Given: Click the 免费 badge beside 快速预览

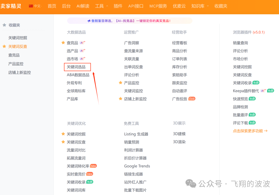Looking at the screenshot, I should (252, 98).
